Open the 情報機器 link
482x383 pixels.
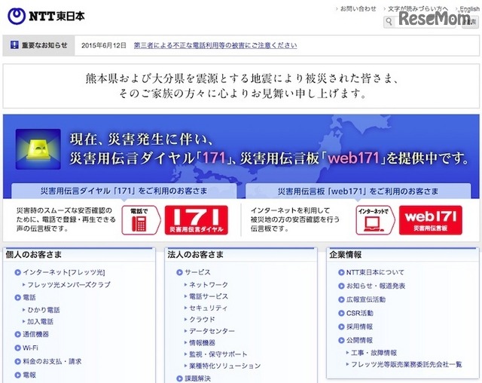pyautogui.click(x=202, y=343)
